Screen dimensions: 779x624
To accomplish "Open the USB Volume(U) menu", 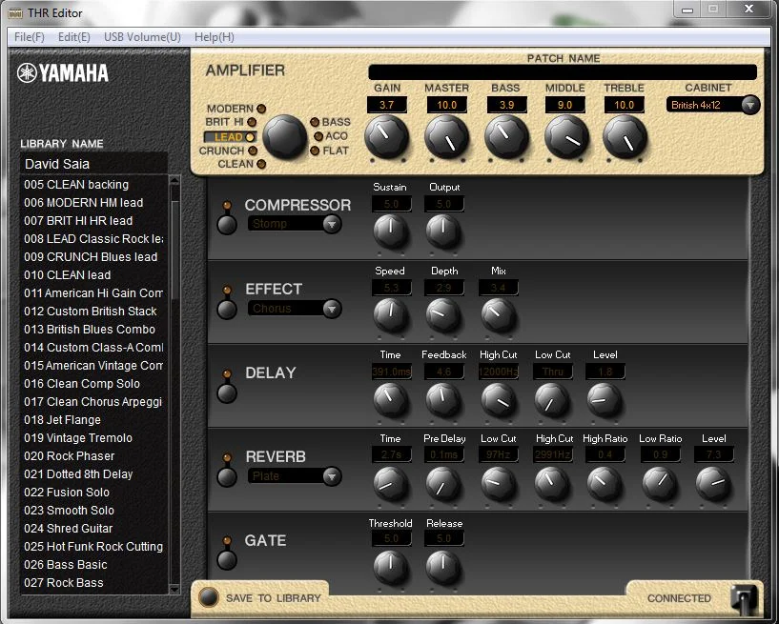I will coord(142,37).
